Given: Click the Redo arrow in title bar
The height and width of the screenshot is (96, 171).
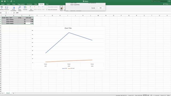Looking at the screenshot, I should tap(11, 1).
